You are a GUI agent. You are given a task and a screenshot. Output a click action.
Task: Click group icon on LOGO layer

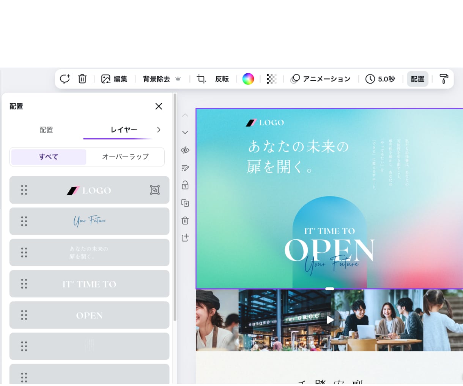(x=155, y=190)
